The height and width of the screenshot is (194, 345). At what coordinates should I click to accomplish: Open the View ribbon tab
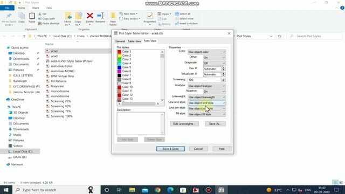point(49,8)
